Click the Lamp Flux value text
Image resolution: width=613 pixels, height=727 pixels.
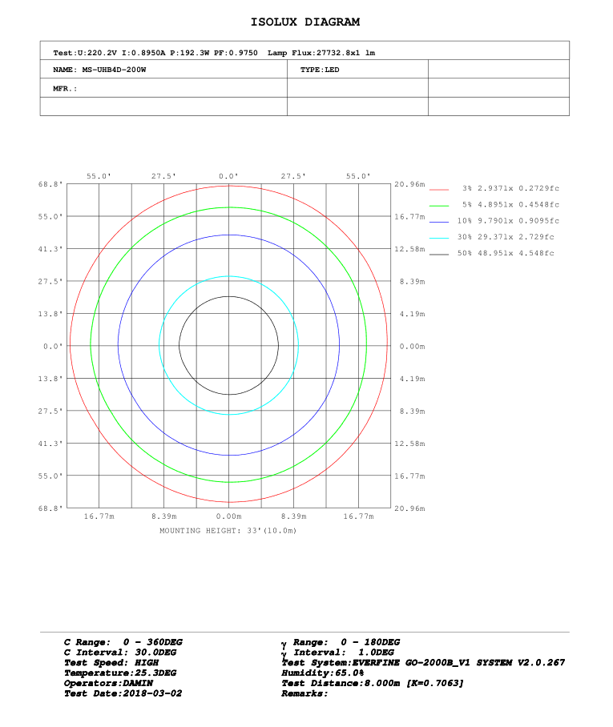[321, 53]
